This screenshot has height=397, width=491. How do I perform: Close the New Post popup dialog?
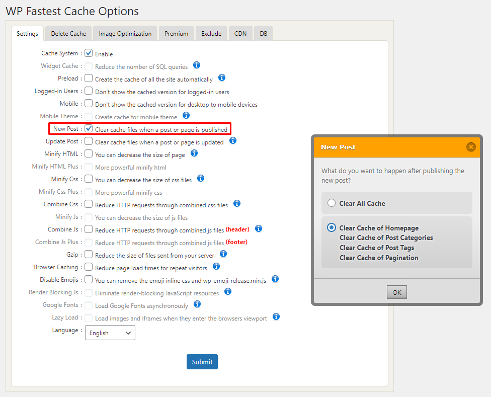(471, 147)
